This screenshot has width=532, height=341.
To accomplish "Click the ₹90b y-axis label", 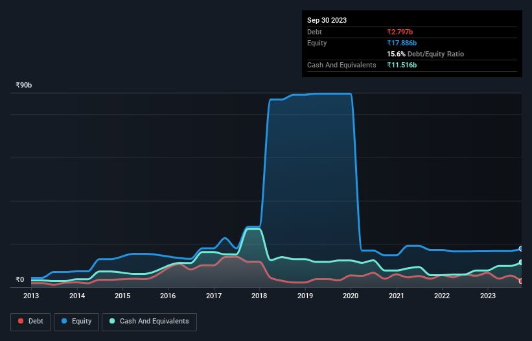I will [24, 85].
